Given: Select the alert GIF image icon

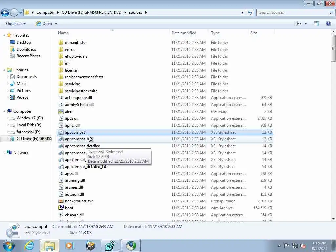Looking at the screenshot, I should [x=61, y=112].
